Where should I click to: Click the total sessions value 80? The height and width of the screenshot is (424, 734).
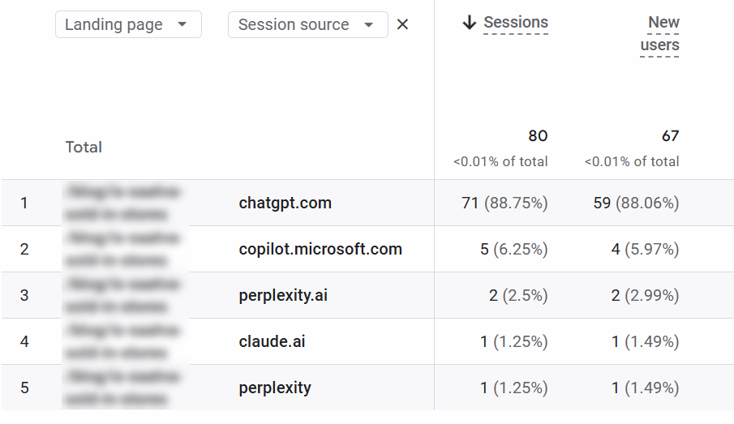click(x=537, y=135)
